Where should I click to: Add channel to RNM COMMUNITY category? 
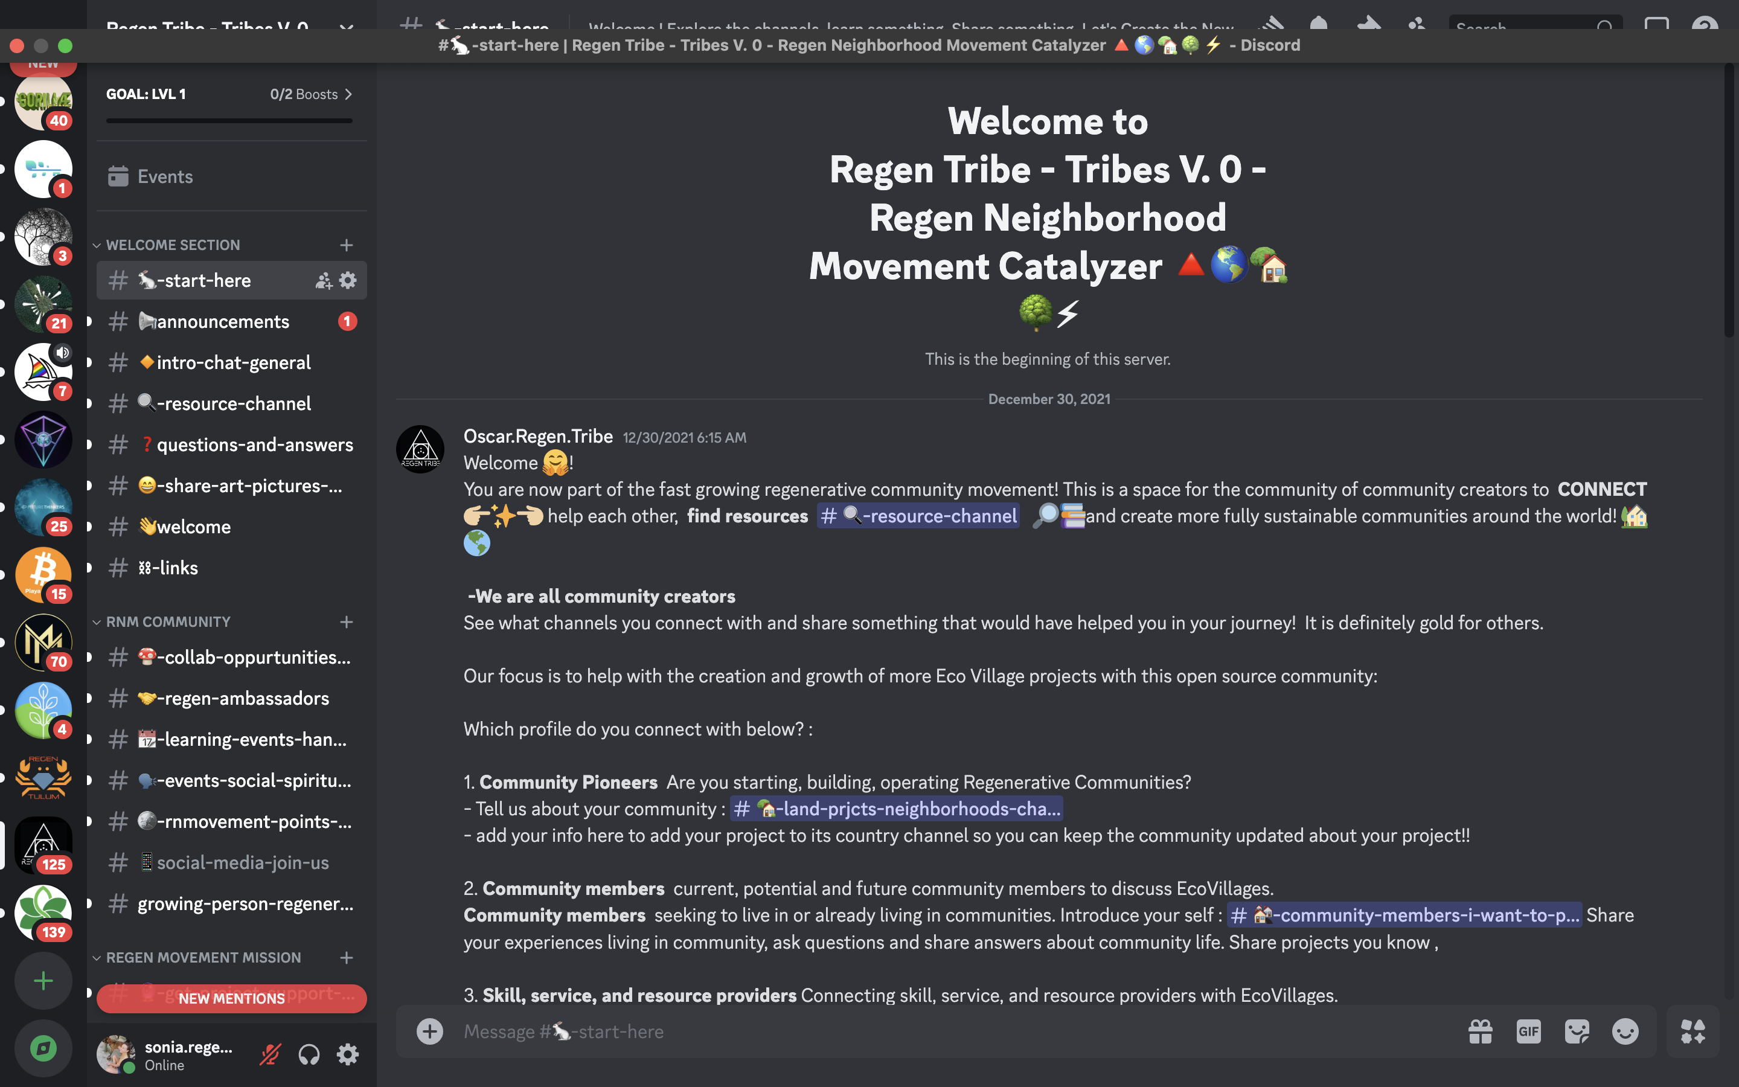tap(347, 622)
